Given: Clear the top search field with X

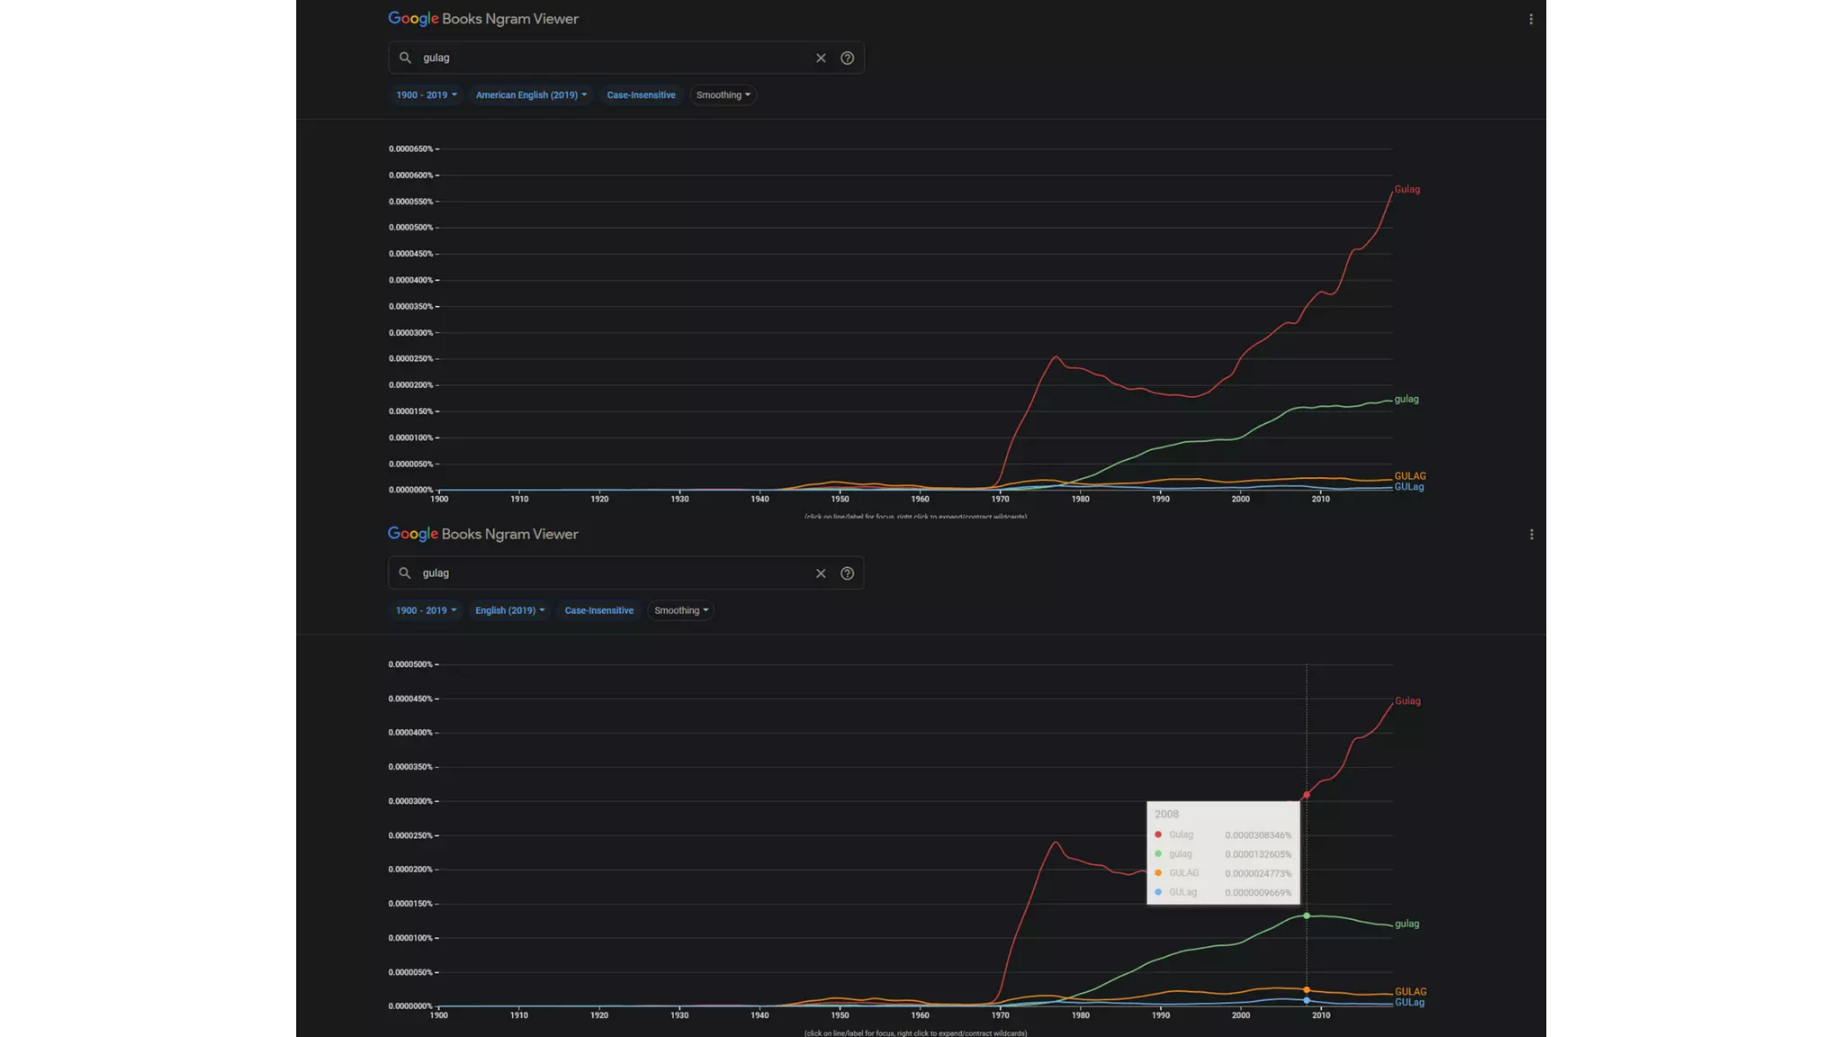Looking at the screenshot, I should click(x=821, y=58).
